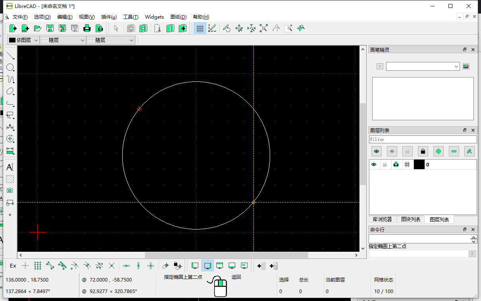Lock all layers with the black padlock button
This screenshot has height=301, width=481.
pyautogui.click(x=423, y=151)
